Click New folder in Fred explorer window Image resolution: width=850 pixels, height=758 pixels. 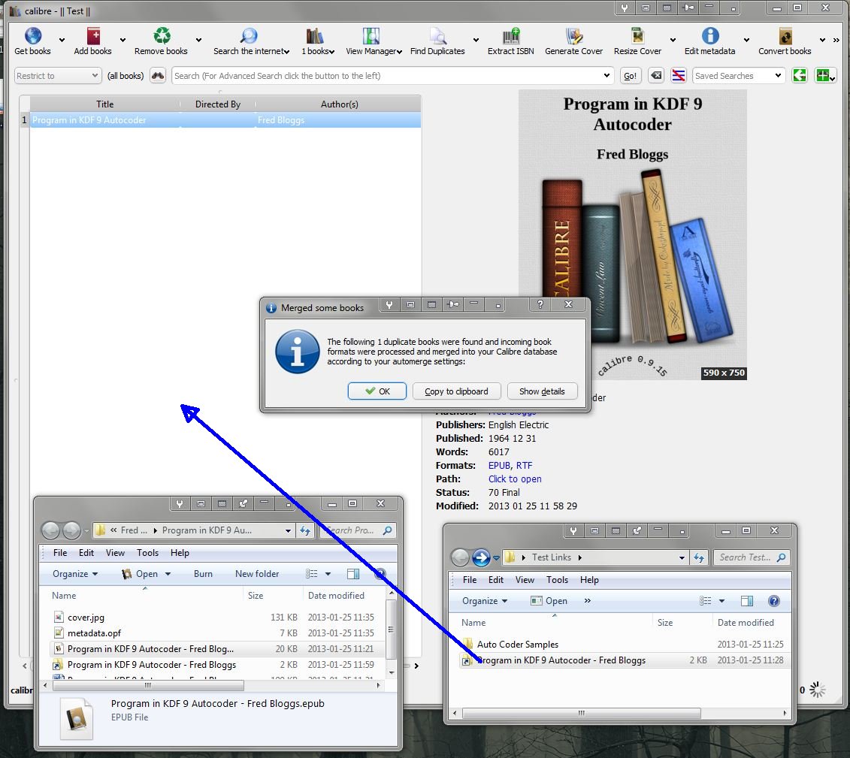pos(257,574)
